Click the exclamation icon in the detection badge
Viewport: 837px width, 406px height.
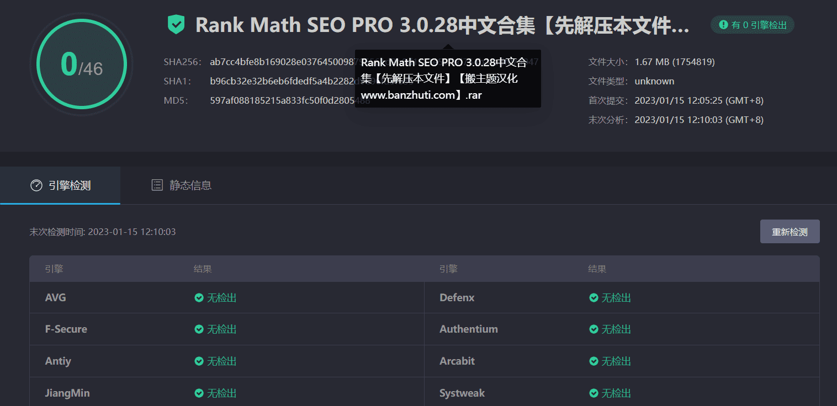pos(723,25)
